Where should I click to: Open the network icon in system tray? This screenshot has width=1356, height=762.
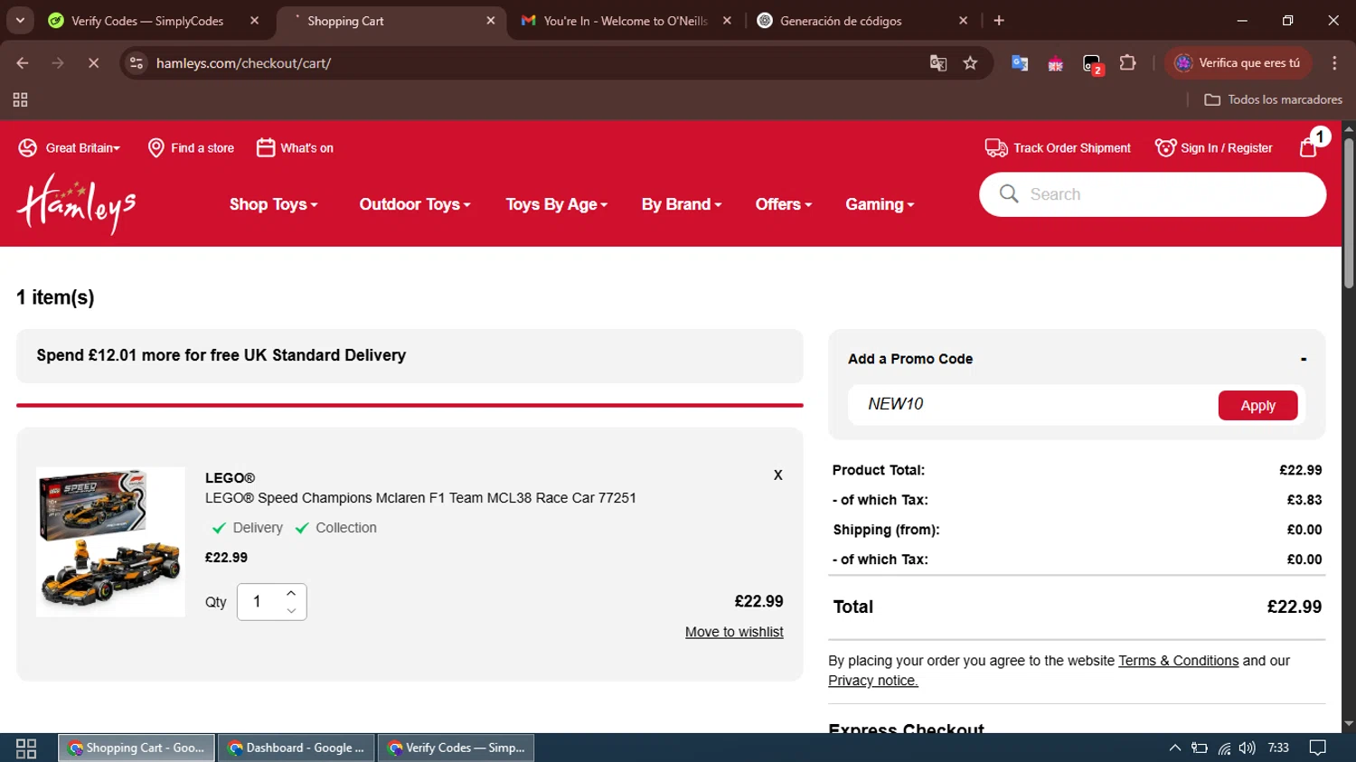click(x=1224, y=748)
